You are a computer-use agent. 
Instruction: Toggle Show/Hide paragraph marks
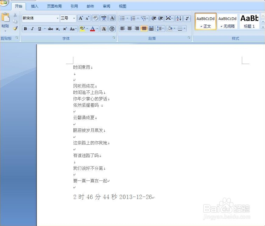pyautogui.click(x=187, y=18)
